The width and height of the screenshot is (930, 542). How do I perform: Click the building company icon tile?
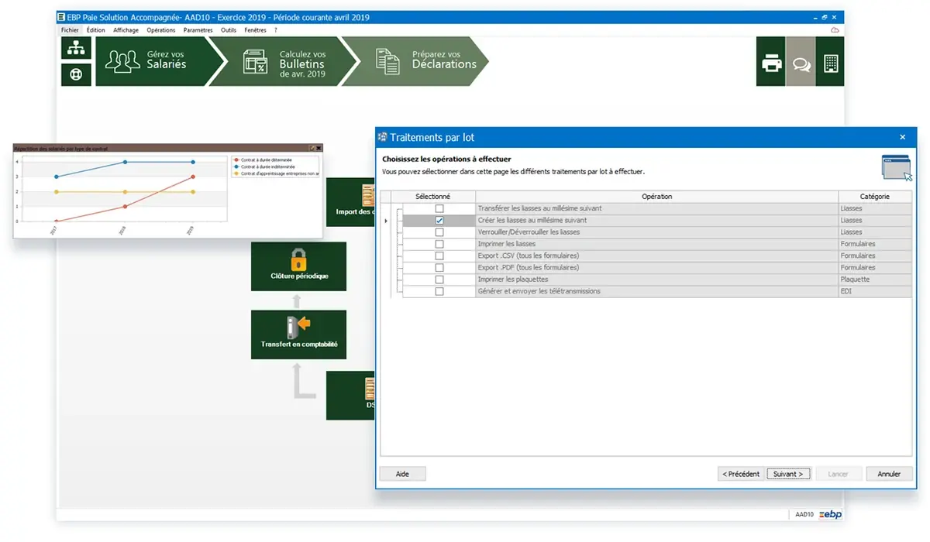tap(830, 63)
